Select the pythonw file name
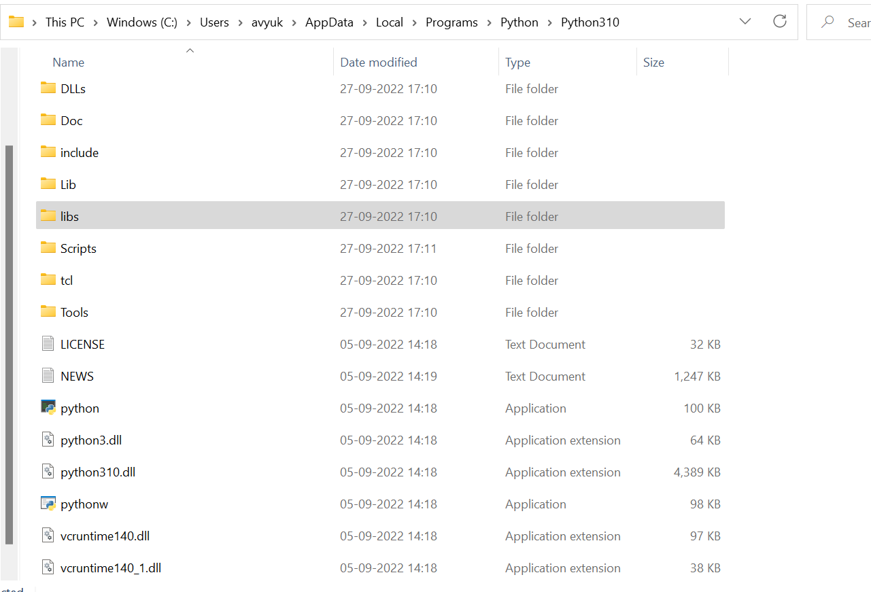Screen dimensions: 871x592 [x=84, y=504]
